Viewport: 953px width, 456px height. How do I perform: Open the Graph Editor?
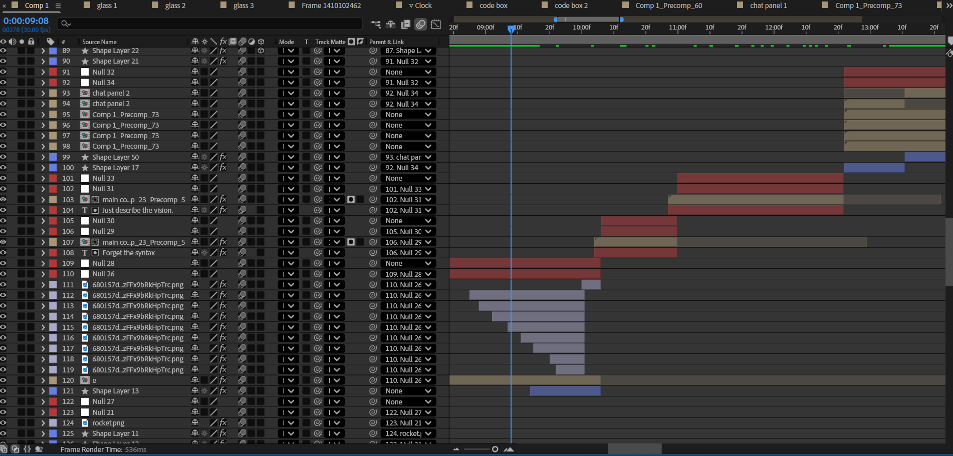[x=436, y=24]
